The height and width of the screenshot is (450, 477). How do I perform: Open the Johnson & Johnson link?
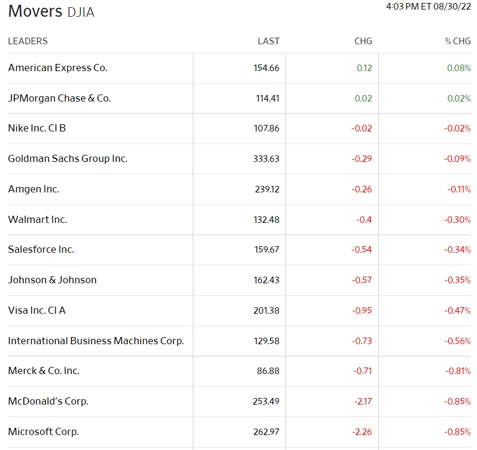pos(53,280)
